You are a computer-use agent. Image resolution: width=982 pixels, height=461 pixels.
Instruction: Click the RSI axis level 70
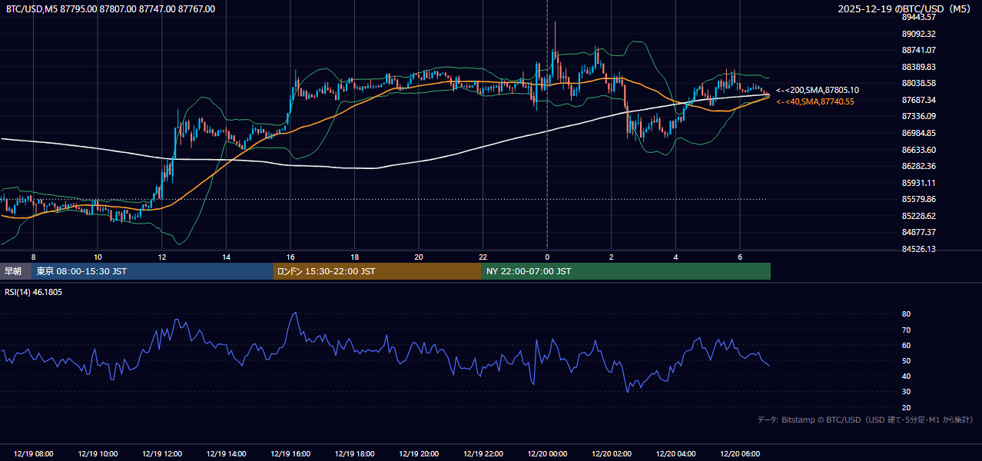point(906,330)
